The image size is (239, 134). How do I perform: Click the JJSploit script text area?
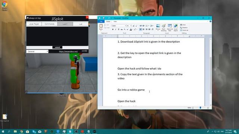click(57, 36)
